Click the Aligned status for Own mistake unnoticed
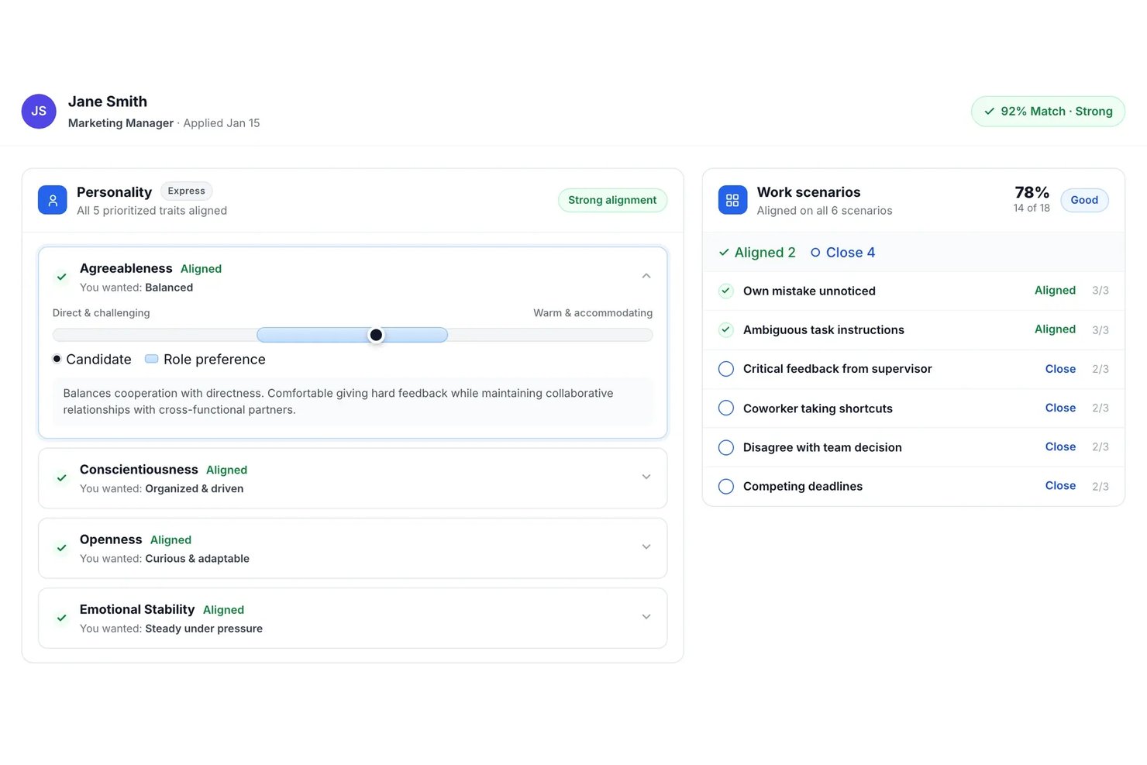This screenshot has width=1147, height=765. [x=1055, y=290]
